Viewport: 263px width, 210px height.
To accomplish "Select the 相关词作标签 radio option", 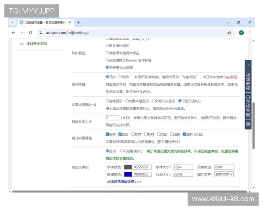I will (x=107, y=45).
